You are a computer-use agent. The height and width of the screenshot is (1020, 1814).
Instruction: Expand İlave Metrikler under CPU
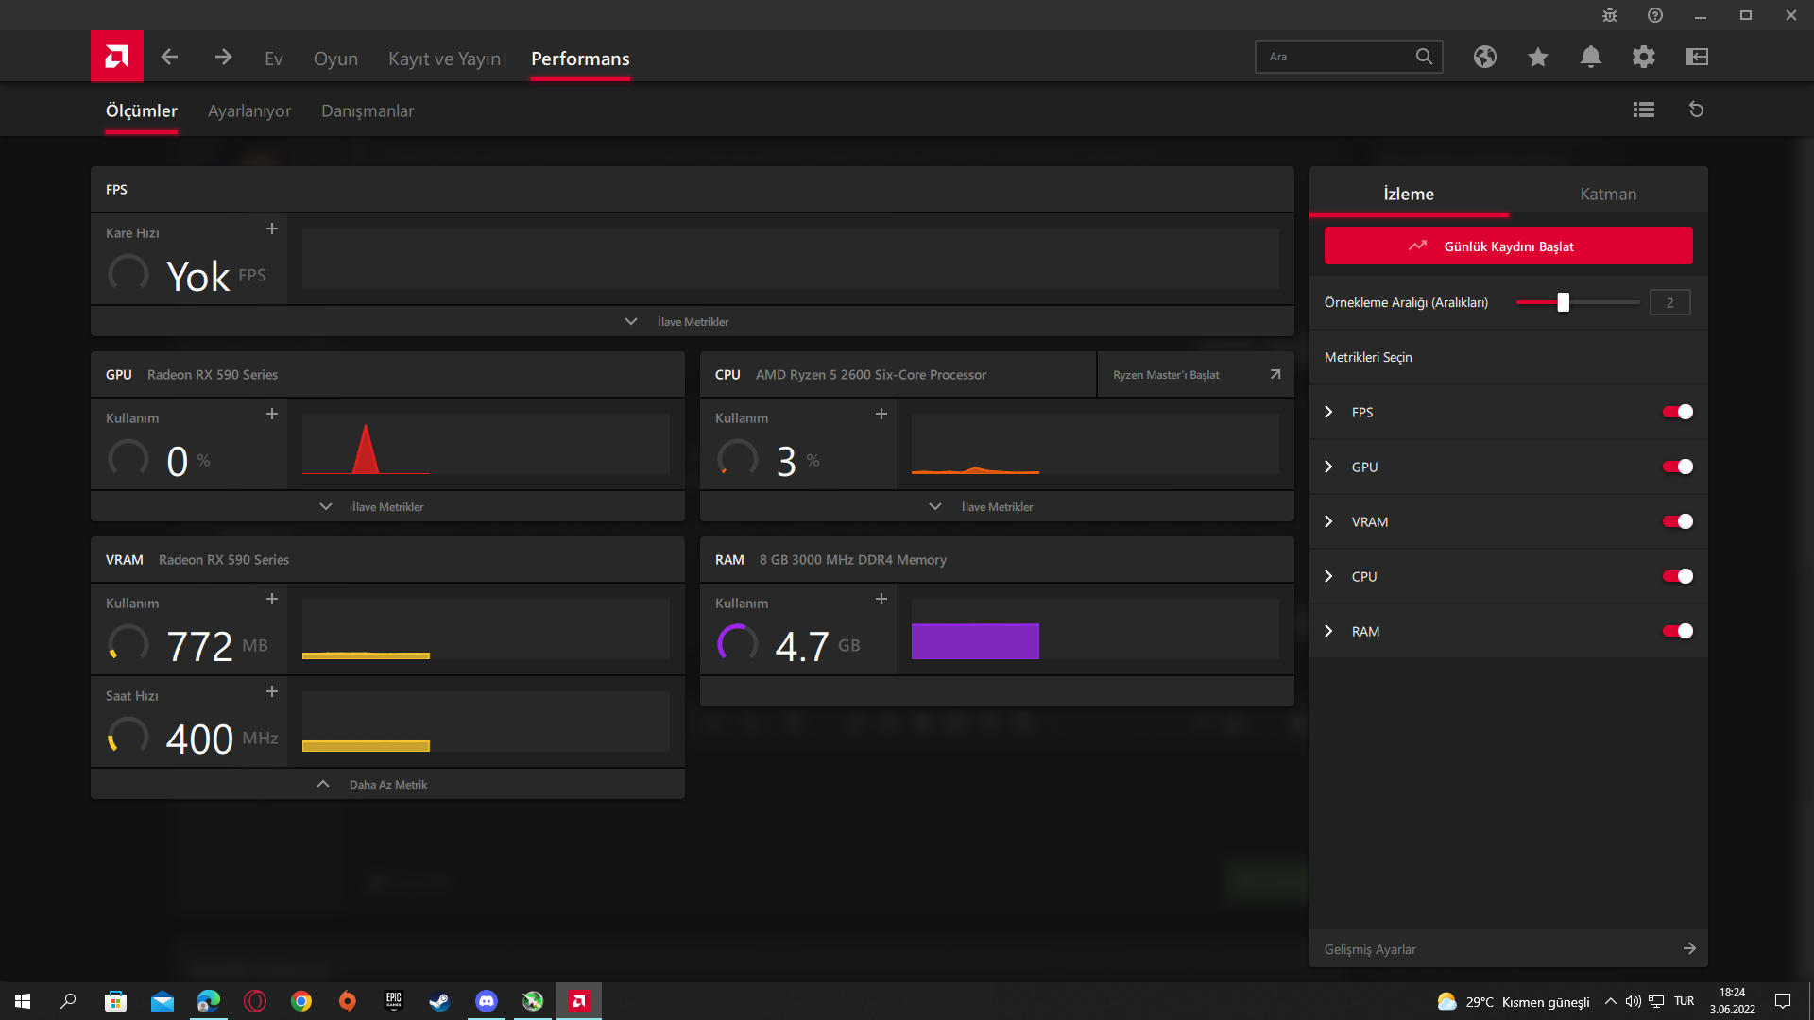click(997, 506)
